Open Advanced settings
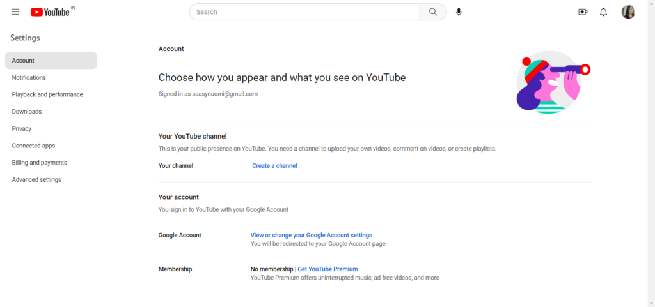The width and height of the screenshot is (655, 307). pos(51,180)
